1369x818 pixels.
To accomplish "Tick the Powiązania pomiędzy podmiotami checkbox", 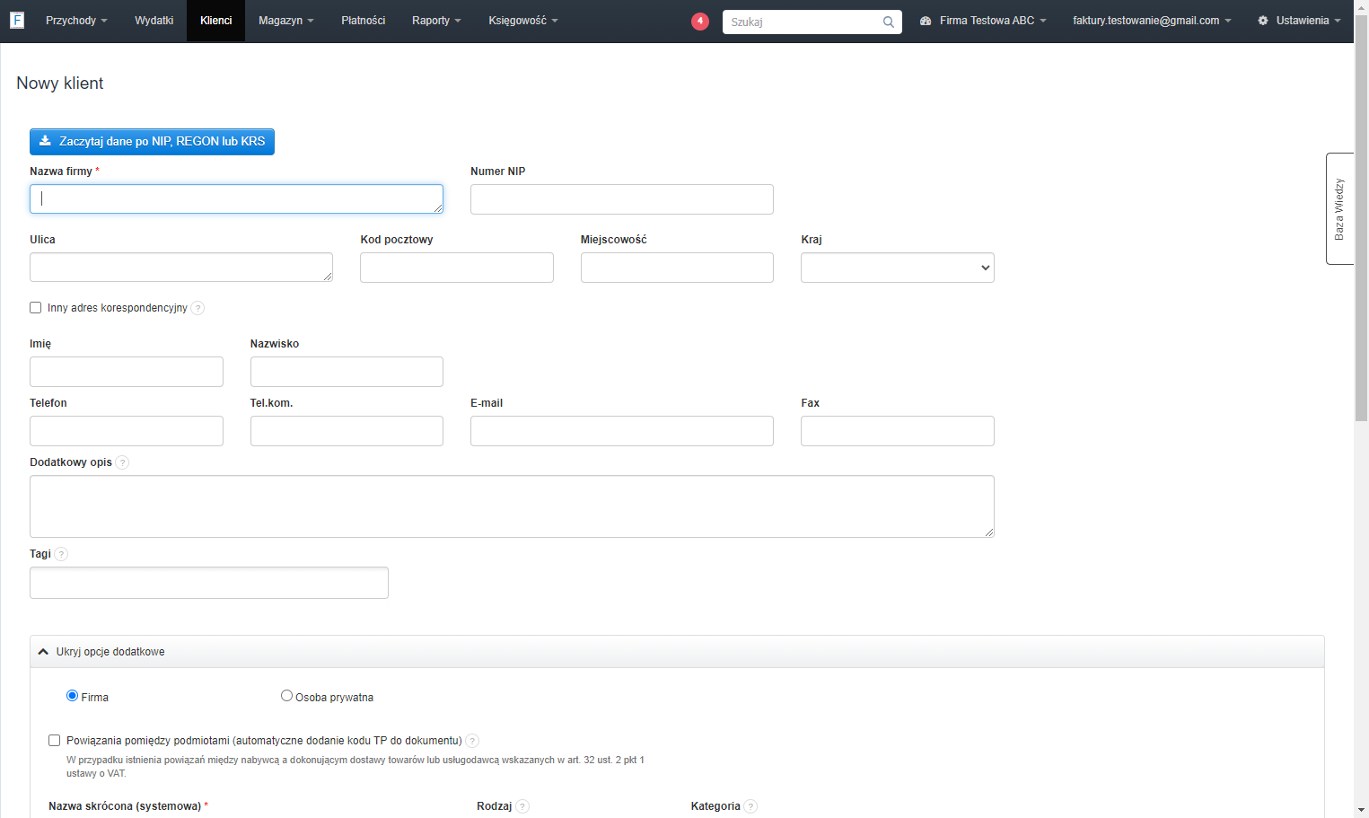I will [55, 741].
